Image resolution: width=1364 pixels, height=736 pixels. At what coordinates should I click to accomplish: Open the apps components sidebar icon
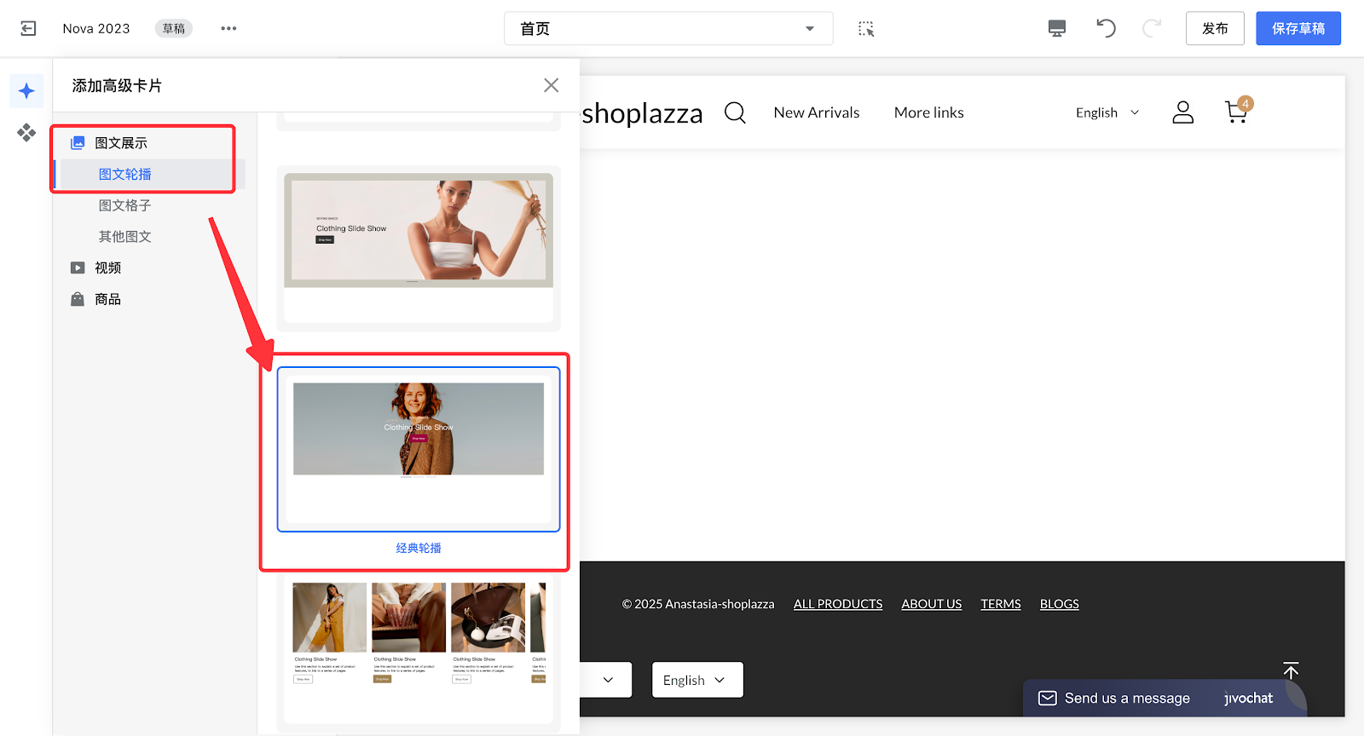click(x=26, y=132)
